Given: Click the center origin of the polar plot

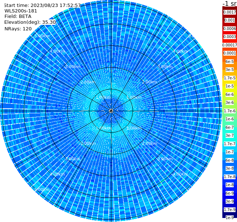Looking at the screenshot, I should click(111, 111).
